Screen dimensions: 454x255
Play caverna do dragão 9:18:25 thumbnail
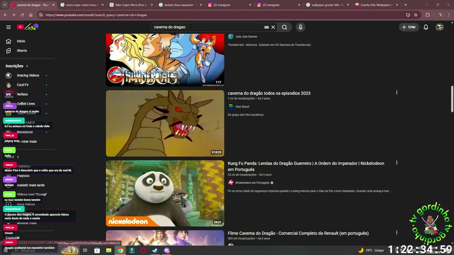click(165, 123)
